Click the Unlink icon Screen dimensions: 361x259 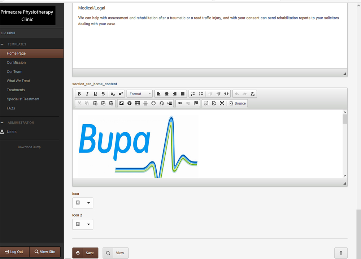tap(188, 103)
